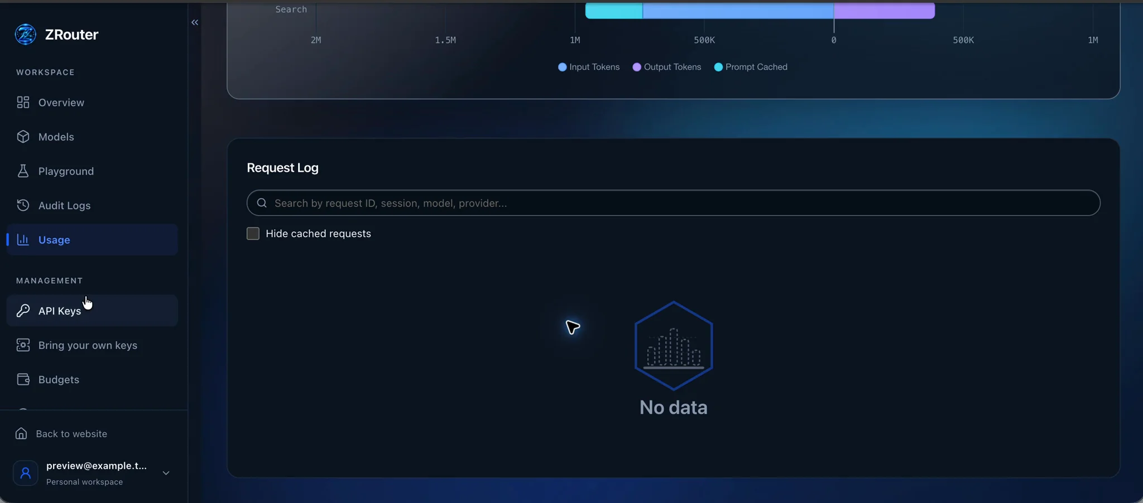The height and width of the screenshot is (503, 1143).
Task: Collapse the sidebar with double-chevron icon
Action: click(195, 22)
